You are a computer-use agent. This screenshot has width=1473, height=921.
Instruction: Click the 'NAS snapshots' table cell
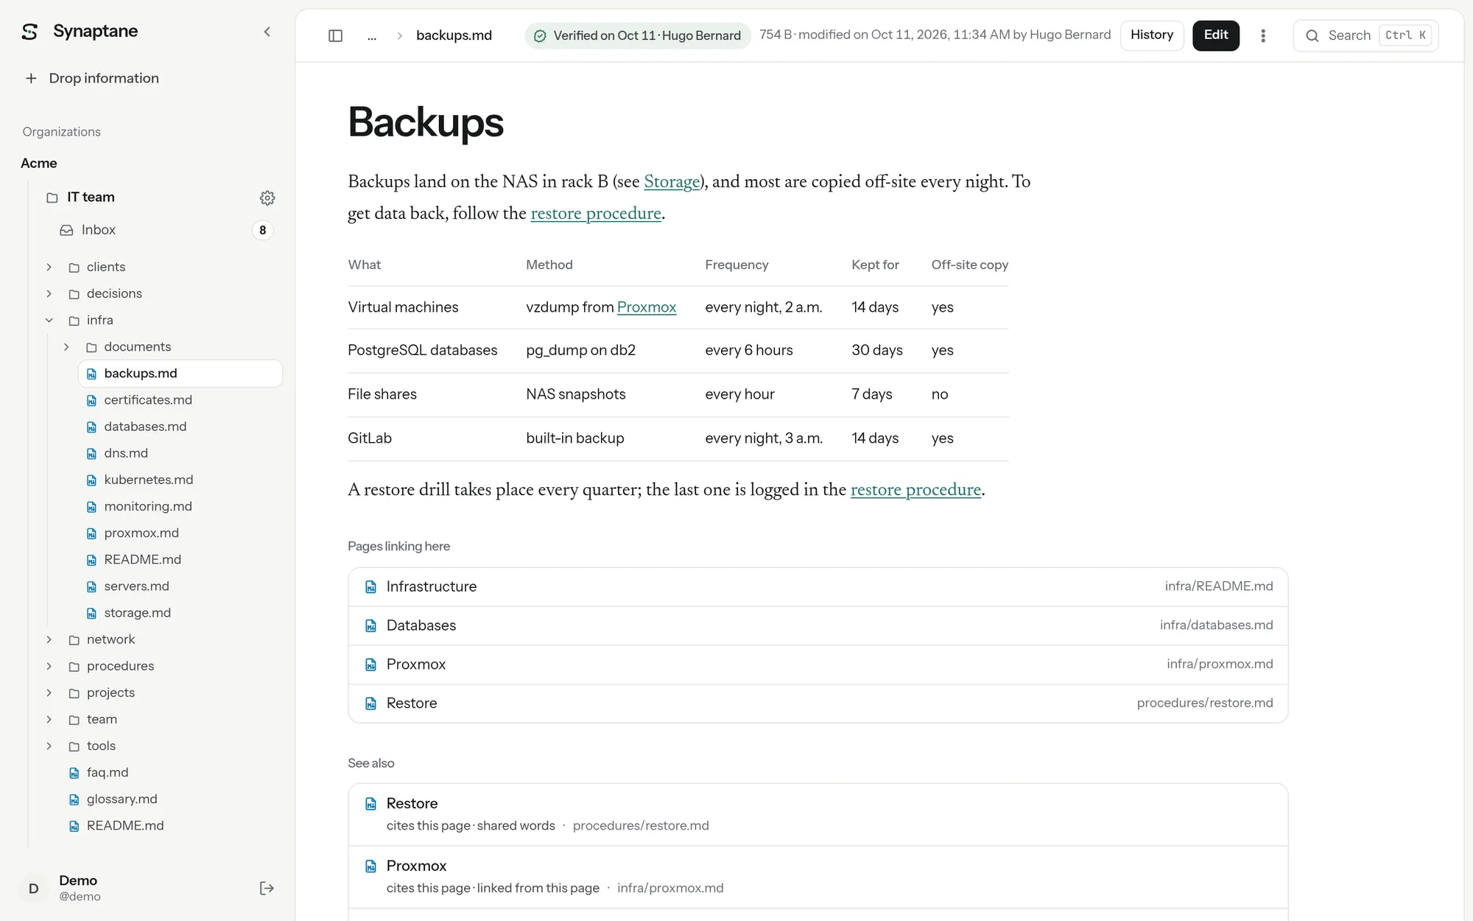pyautogui.click(x=576, y=394)
